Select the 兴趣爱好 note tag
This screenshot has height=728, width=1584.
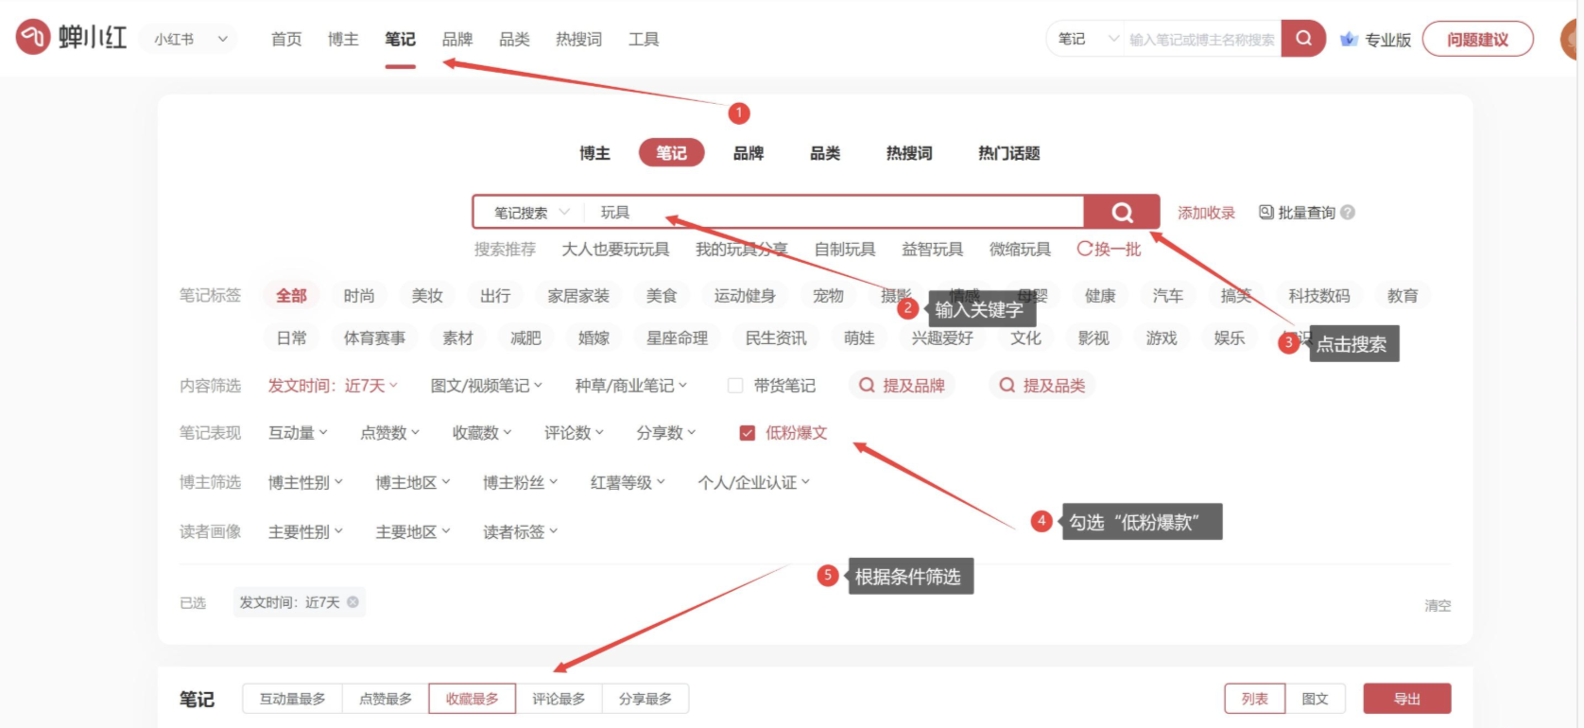pos(942,338)
